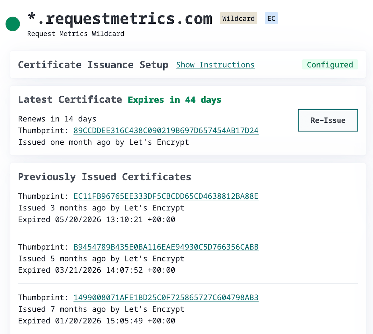
Task: Click the green status circle icon
Action: tap(13, 24)
